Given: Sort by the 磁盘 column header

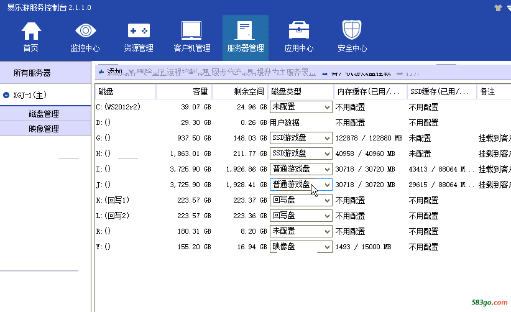Looking at the screenshot, I should (126, 91).
